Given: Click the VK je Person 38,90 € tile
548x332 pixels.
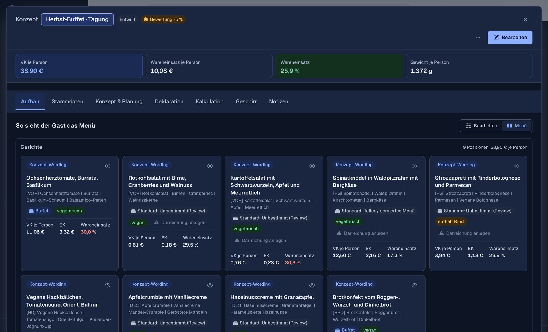Looking at the screenshot, I should click(79, 66).
